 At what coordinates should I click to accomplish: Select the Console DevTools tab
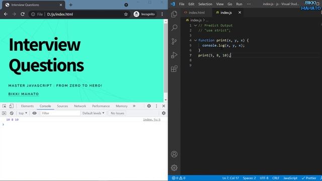45,106
